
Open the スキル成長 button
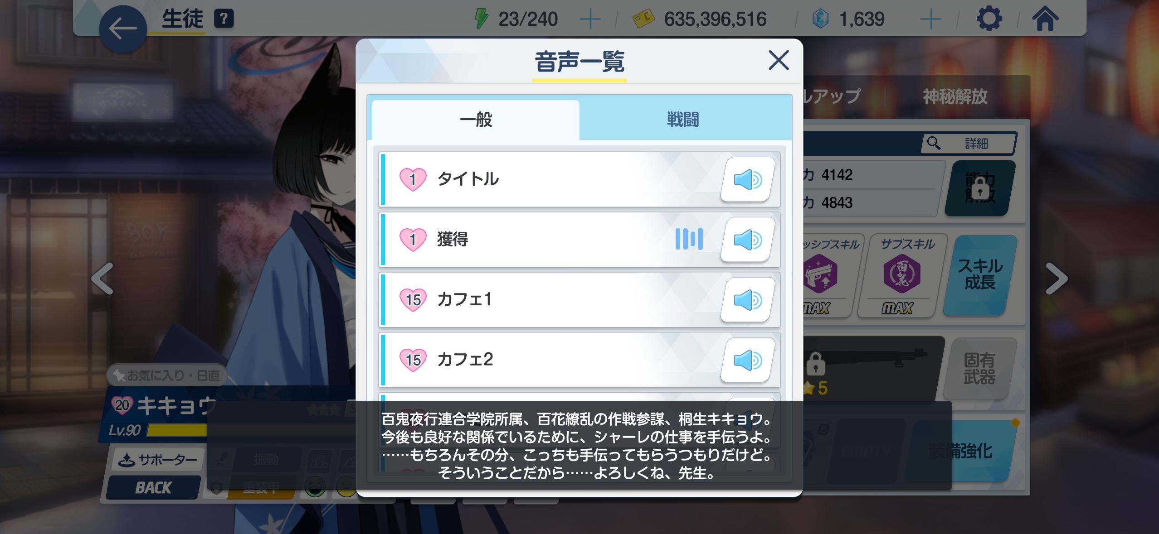pyautogui.click(x=980, y=275)
